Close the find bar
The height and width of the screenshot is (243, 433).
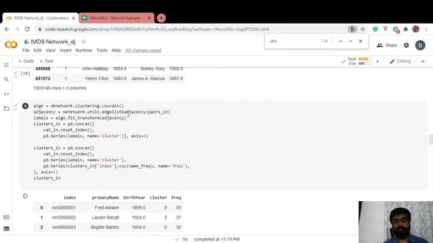(361, 41)
